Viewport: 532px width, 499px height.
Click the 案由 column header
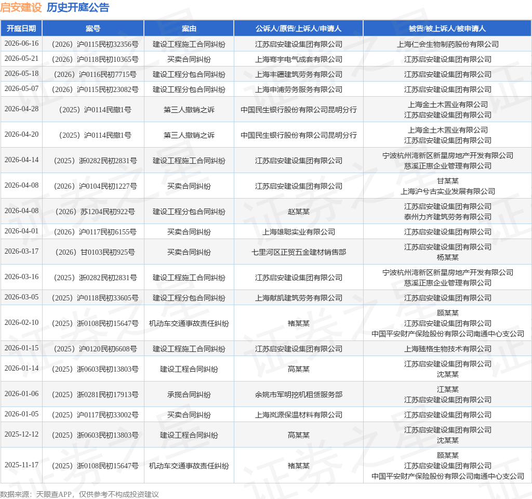tap(189, 29)
